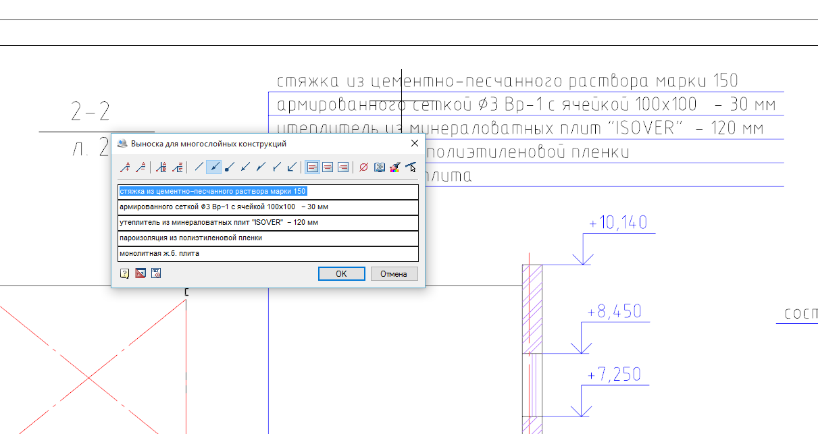The width and height of the screenshot is (818, 434).
Task: Select open arrow leader end style
Action: point(245,167)
